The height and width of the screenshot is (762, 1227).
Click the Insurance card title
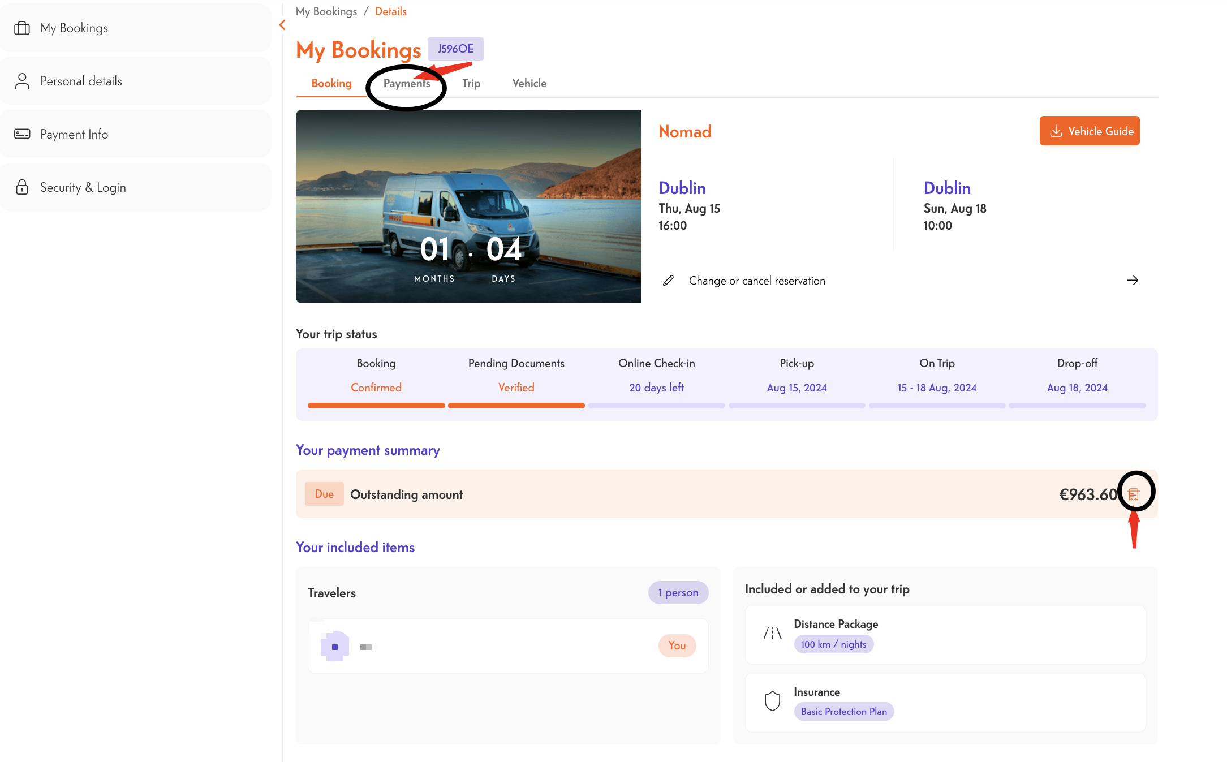(817, 692)
